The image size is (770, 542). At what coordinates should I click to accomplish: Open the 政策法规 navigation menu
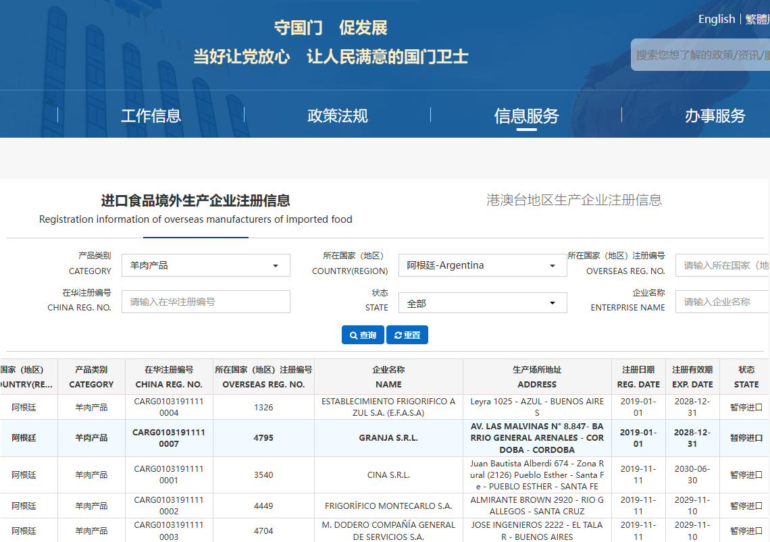pos(337,115)
